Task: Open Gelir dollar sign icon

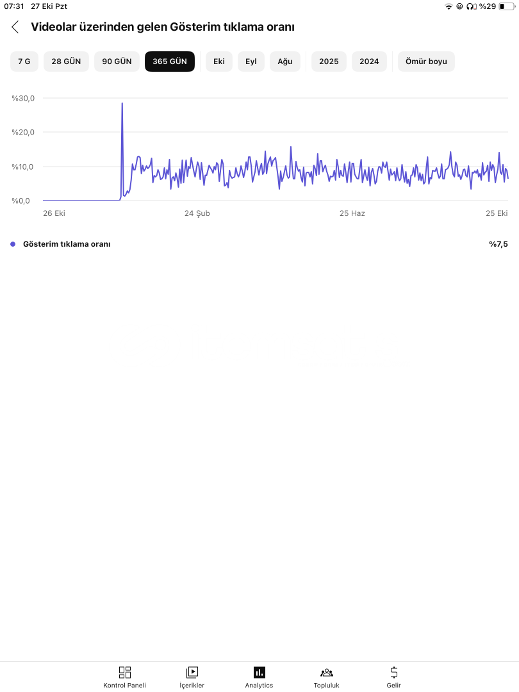Action: pyautogui.click(x=394, y=672)
